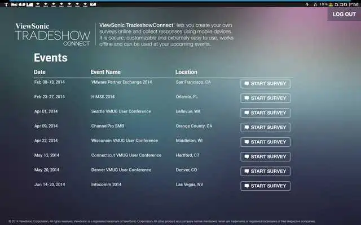Select the date 'Apr 22, 2014'
361x225 pixels.
point(46,141)
